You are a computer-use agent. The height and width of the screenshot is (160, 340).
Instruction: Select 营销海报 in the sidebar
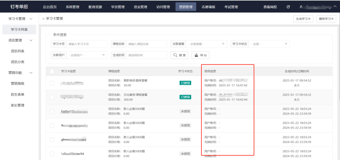(x=18, y=83)
